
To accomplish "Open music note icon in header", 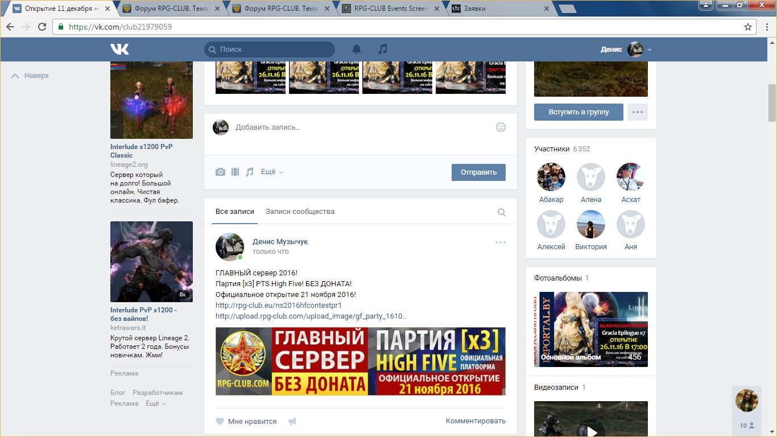I will click(x=383, y=50).
